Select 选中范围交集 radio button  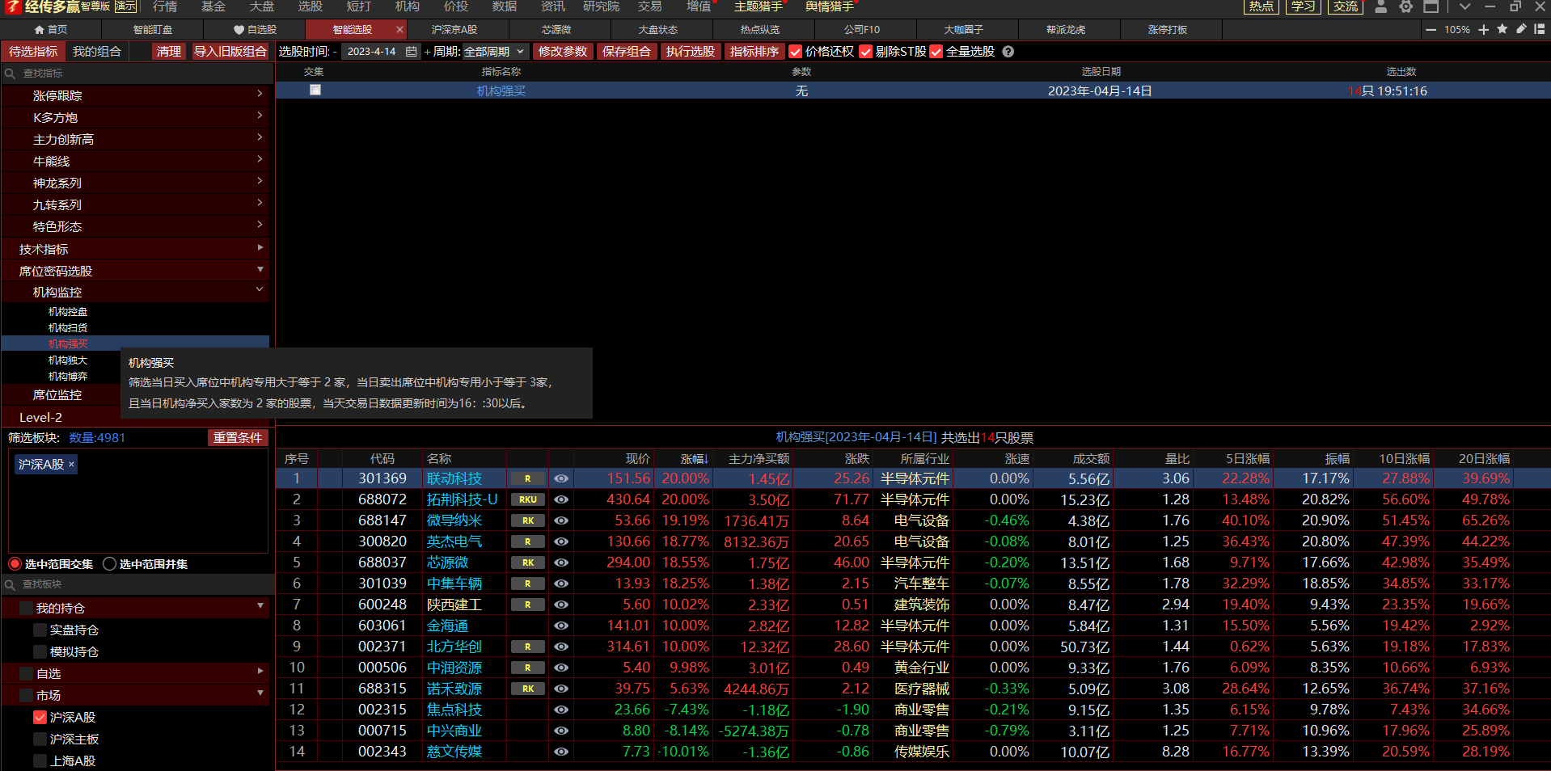tap(15, 564)
